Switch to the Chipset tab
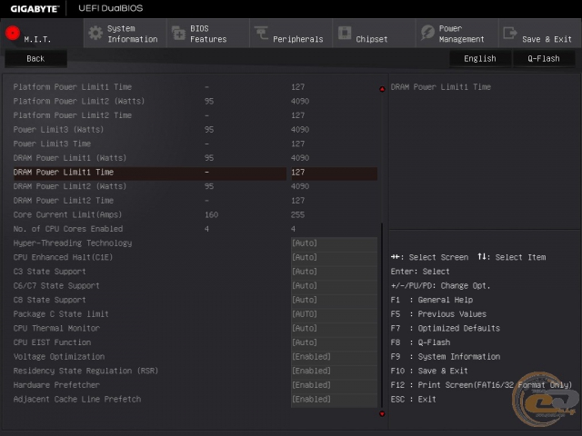The height and width of the screenshot is (436, 582). tap(374, 34)
